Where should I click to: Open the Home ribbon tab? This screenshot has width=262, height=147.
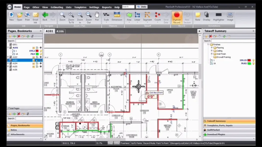point(17,7)
